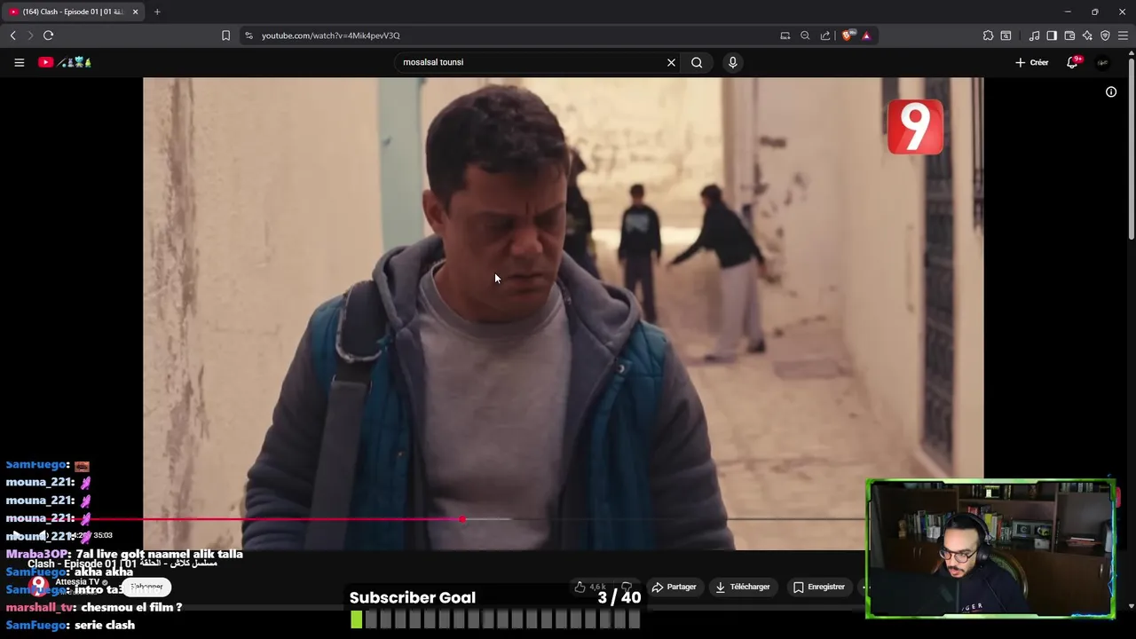Install or cast via the screen icon

pos(785,35)
